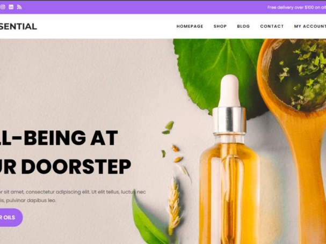
Task: Click the lorem ipsum paragraph under heading
Action: 73,196
